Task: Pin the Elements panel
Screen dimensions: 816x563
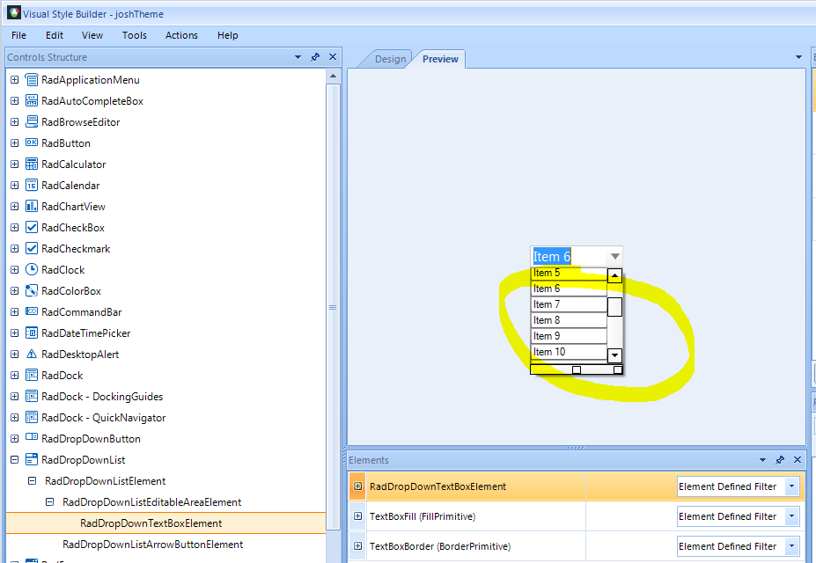Action: (780, 460)
